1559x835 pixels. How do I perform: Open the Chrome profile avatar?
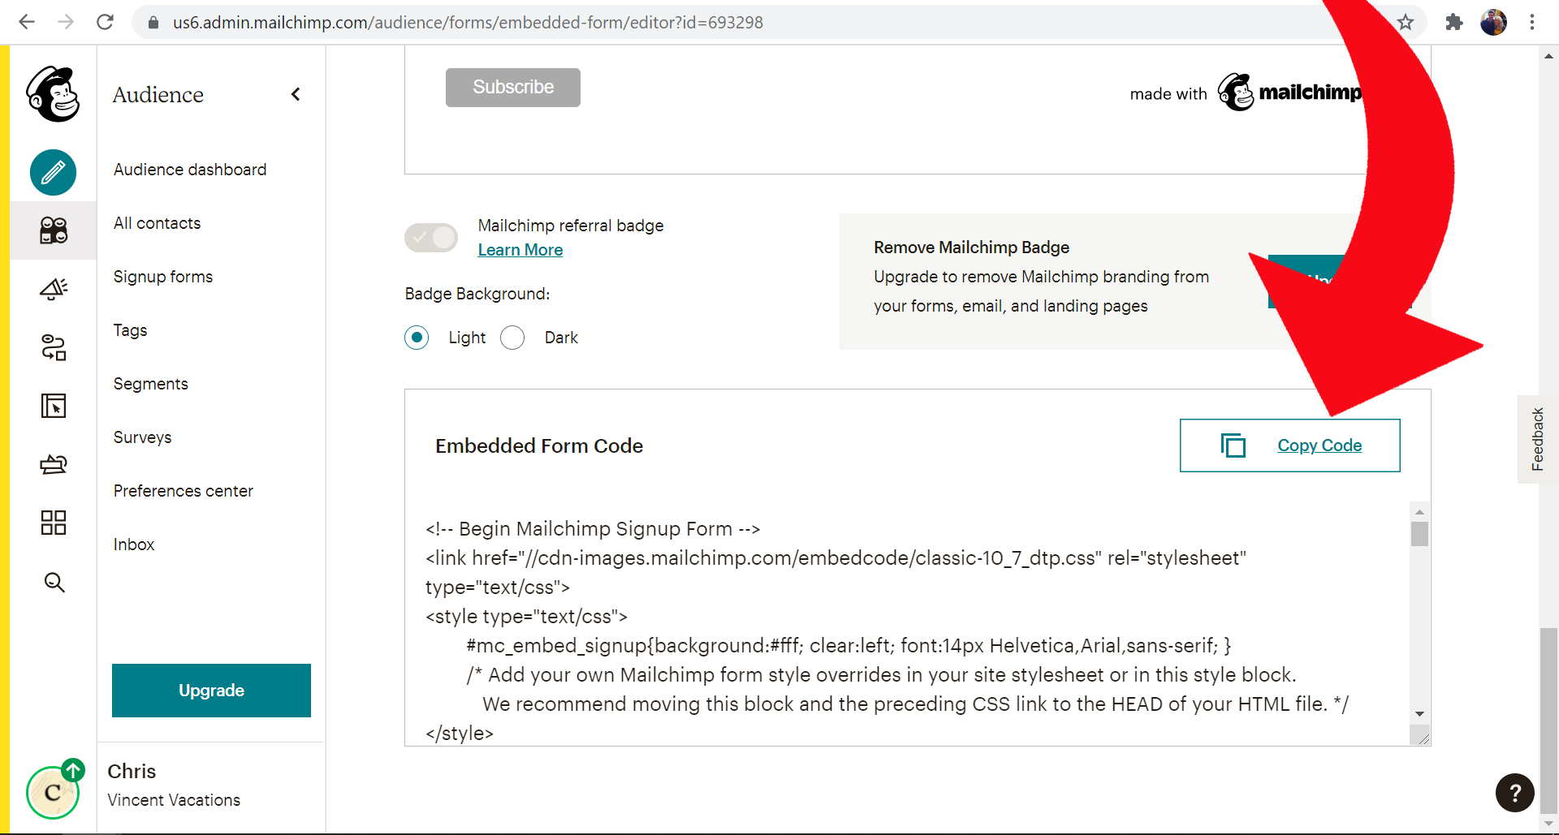pyautogui.click(x=1493, y=22)
